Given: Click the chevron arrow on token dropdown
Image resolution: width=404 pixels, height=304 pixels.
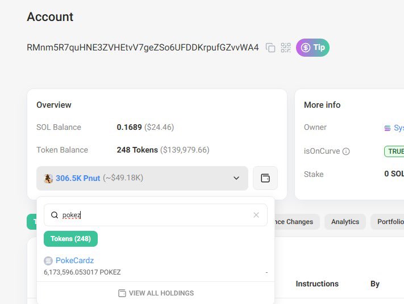Looking at the screenshot, I should coord(236,178).
